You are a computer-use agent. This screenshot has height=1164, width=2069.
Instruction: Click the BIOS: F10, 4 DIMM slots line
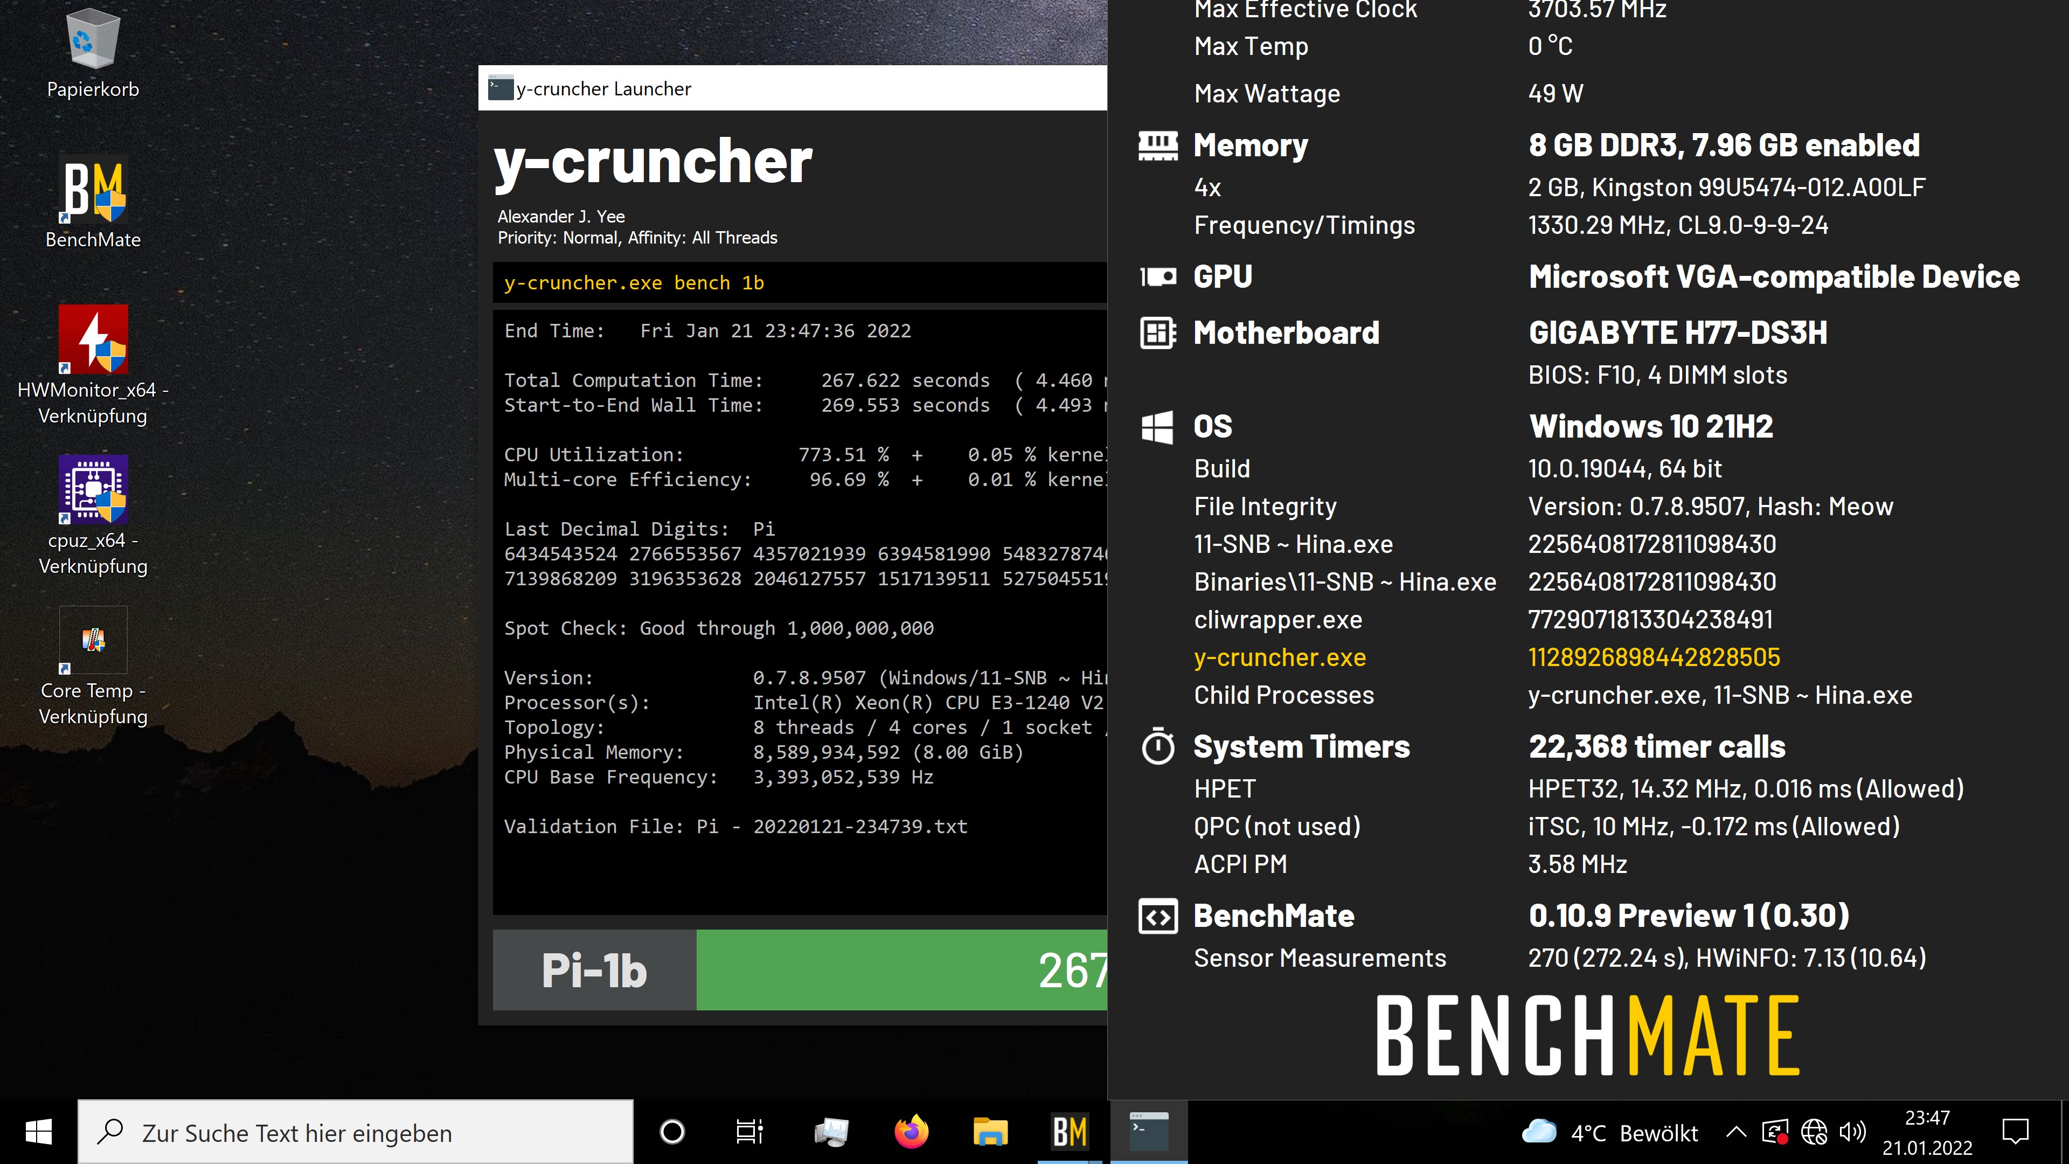[1657, 375]
